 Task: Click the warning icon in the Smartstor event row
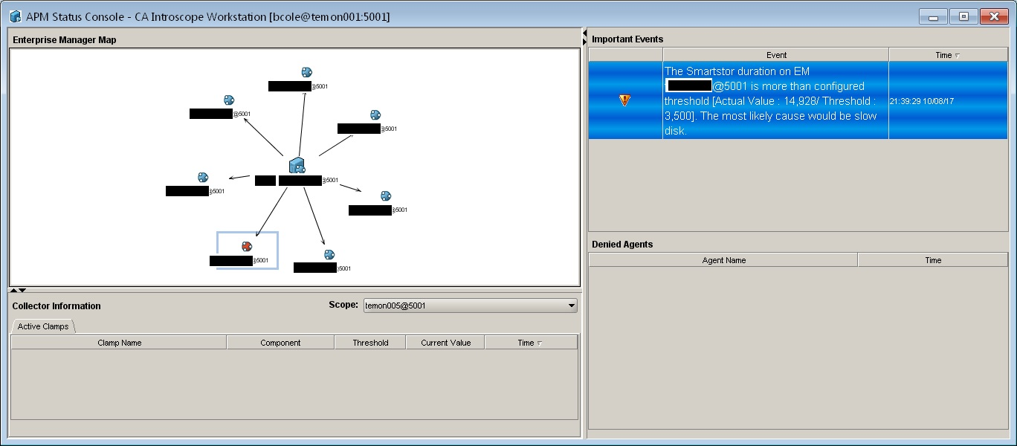click(x=624, y=100)
